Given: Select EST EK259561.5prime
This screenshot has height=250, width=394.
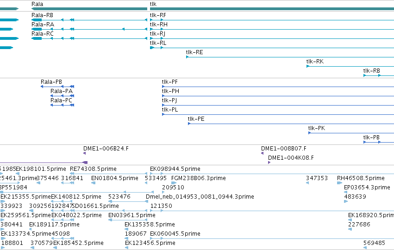Looking at the screenshot, I should [2, 220].
